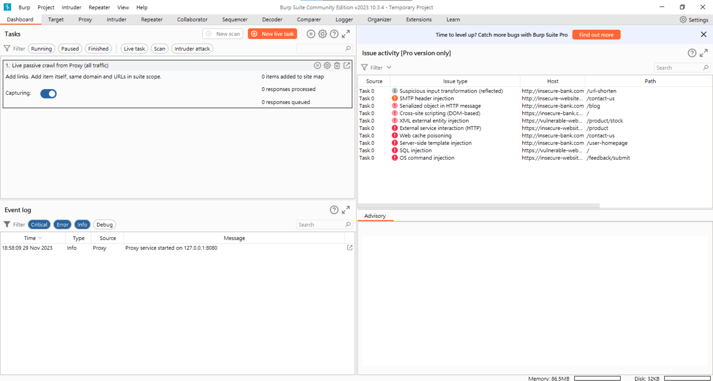This screenshot has width=713, height=381.
Task: Expand the Event log panel
Action: 346,210
